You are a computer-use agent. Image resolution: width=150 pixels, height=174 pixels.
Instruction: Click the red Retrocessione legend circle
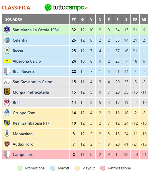tap(103, 168)
